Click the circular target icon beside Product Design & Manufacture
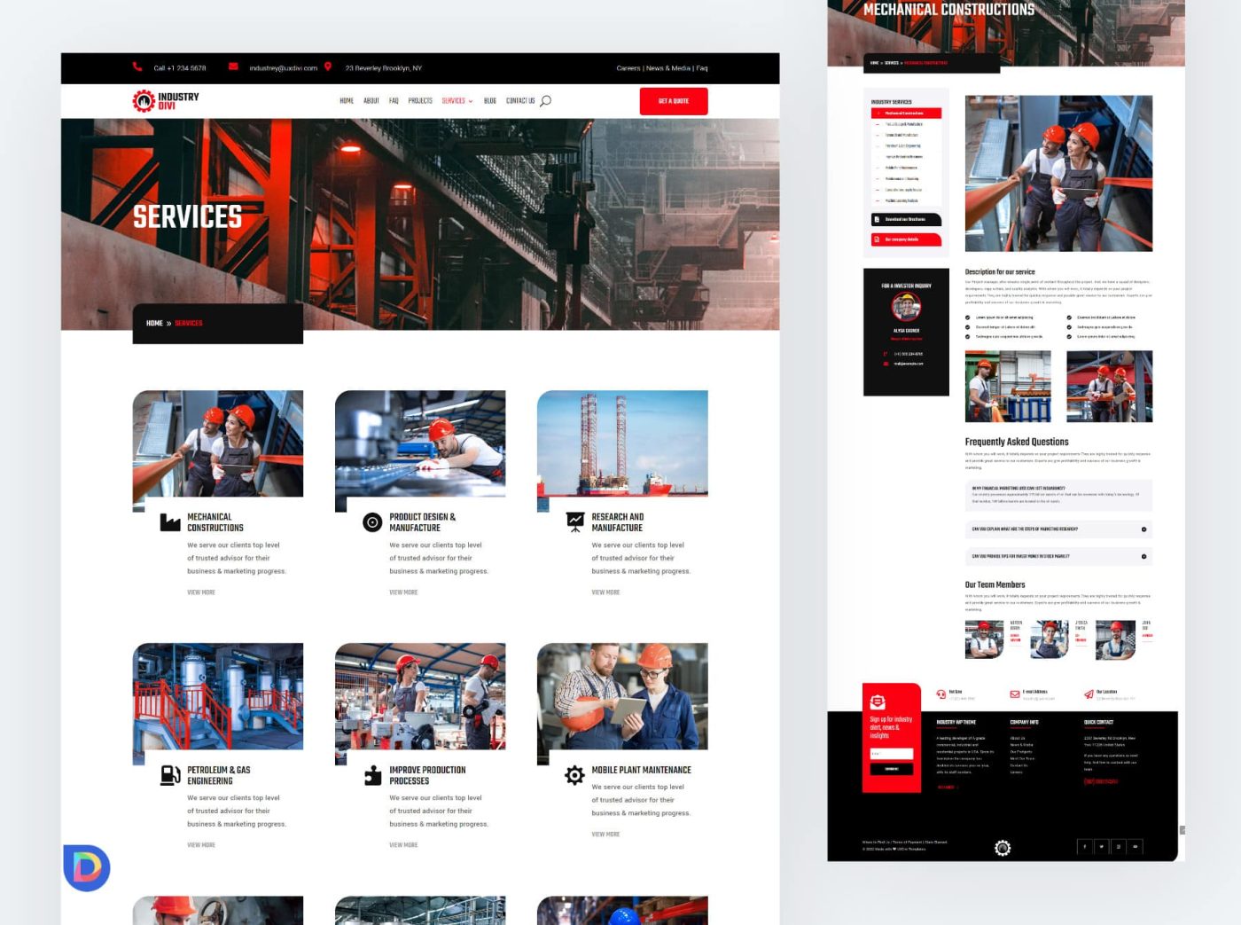This screenshot has height=925, width=1241. [x=372, y=522]
